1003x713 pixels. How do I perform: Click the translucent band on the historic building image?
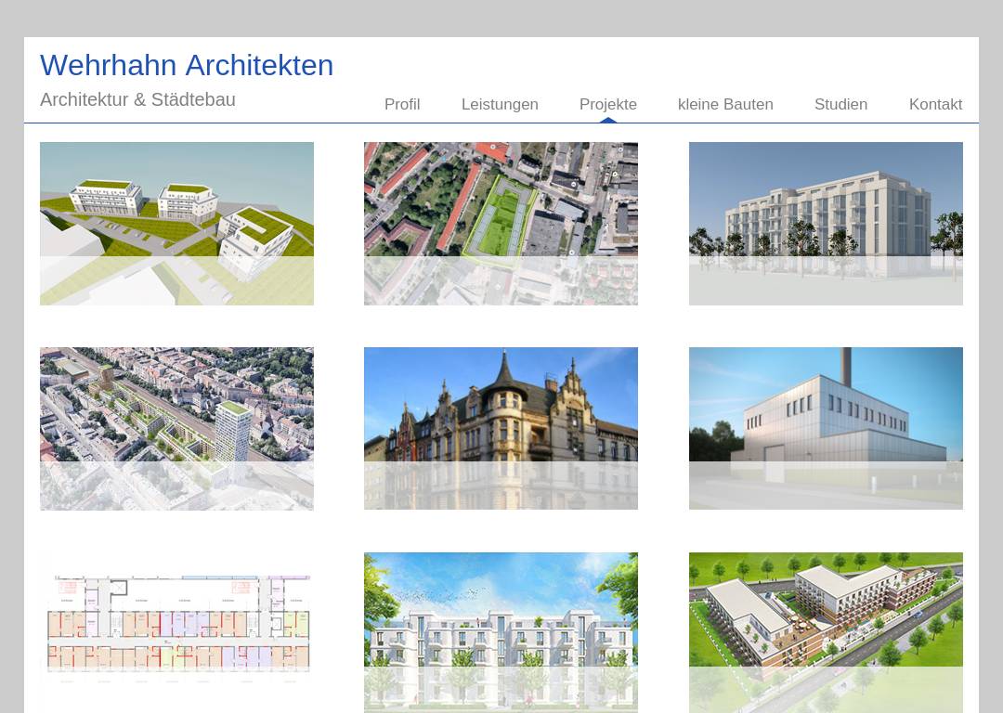click(501, 486)
